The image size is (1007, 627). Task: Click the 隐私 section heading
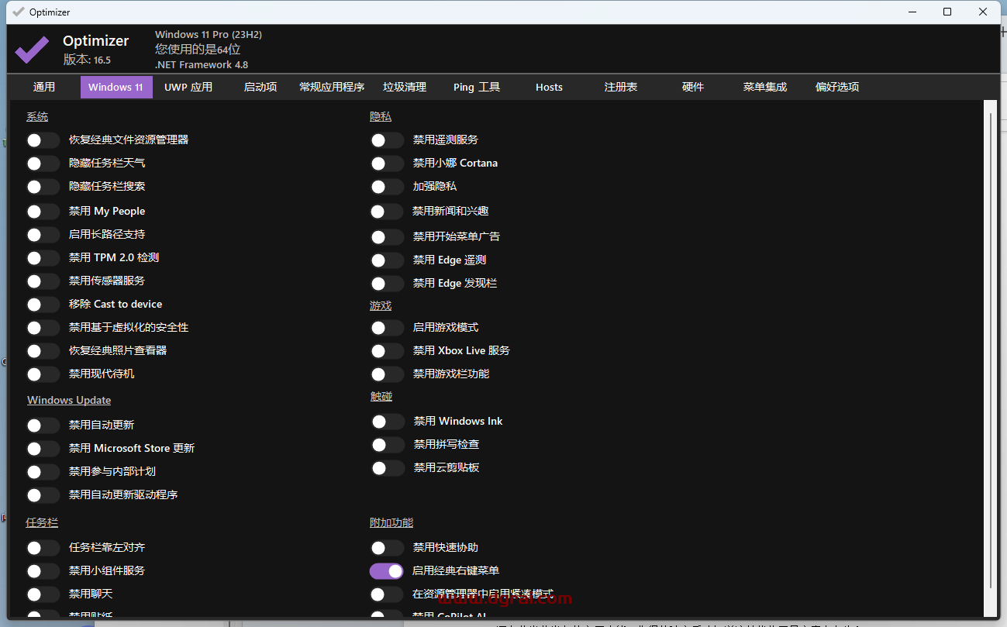pos(381,116)
